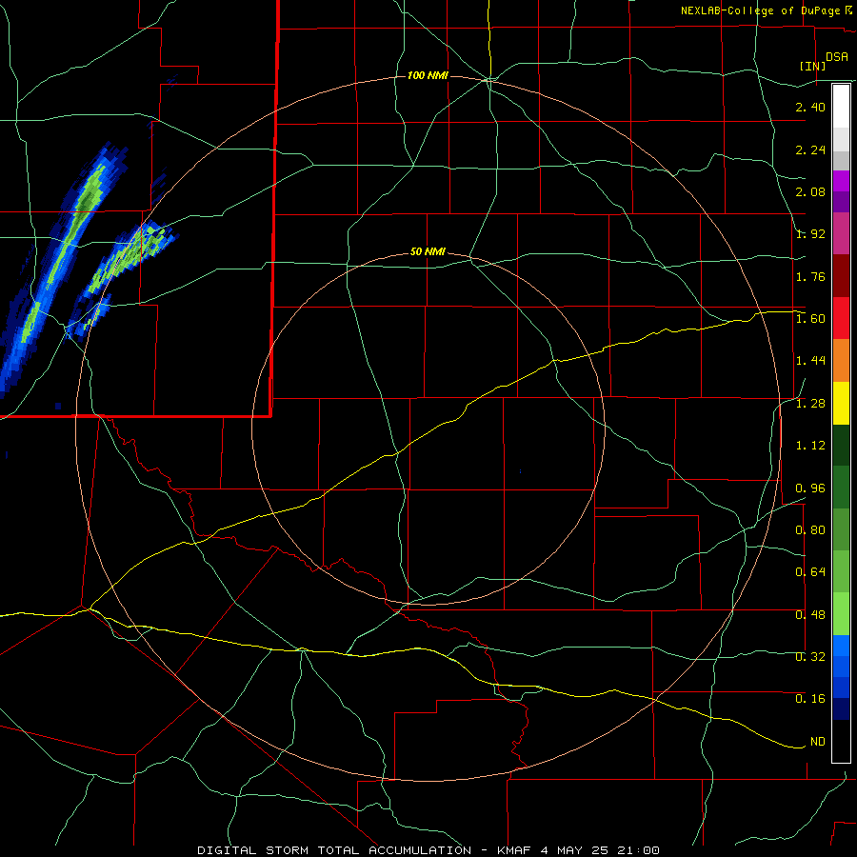Pick the bright magenta-purple legend swatch

coord(841,181)
